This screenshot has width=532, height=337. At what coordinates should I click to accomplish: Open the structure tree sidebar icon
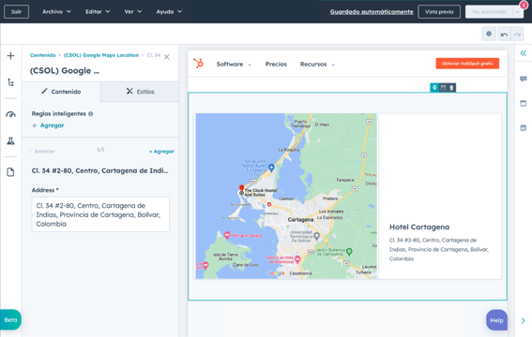(10, 82)
